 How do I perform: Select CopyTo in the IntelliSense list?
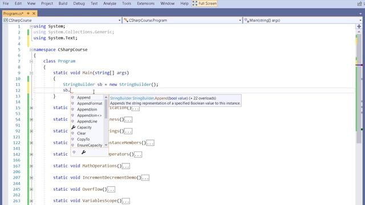pos(87,139)
